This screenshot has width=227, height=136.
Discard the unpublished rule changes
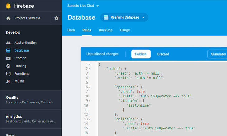(163, 54)
